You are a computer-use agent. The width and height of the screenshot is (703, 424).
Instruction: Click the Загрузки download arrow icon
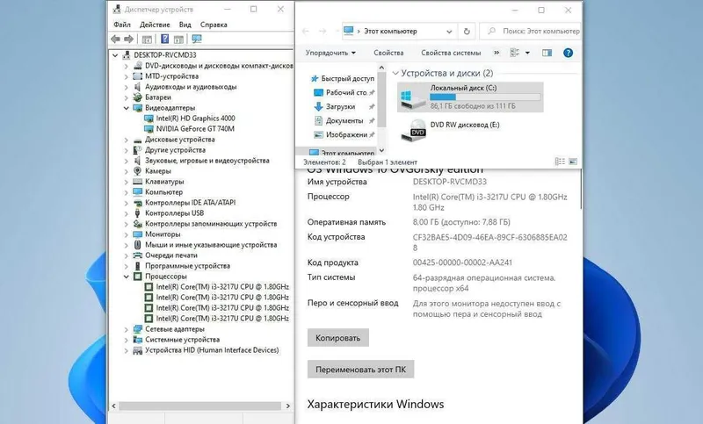coord(318,106)
